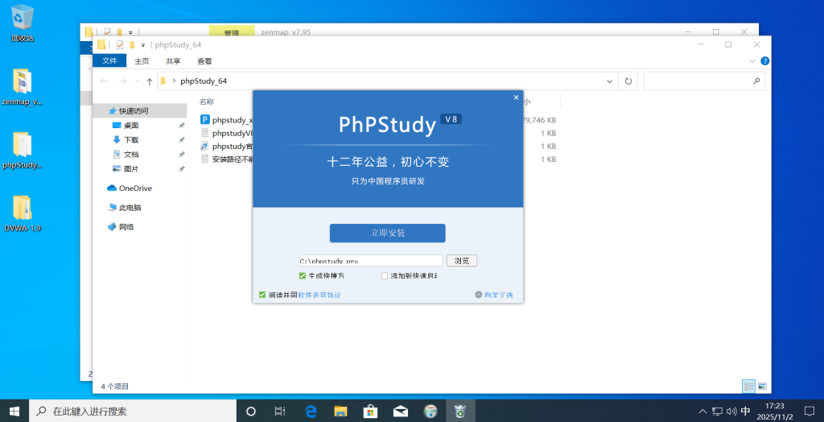Click the refresh icon beside address bar
Screen dimensions: 824x422
point(628,81)
